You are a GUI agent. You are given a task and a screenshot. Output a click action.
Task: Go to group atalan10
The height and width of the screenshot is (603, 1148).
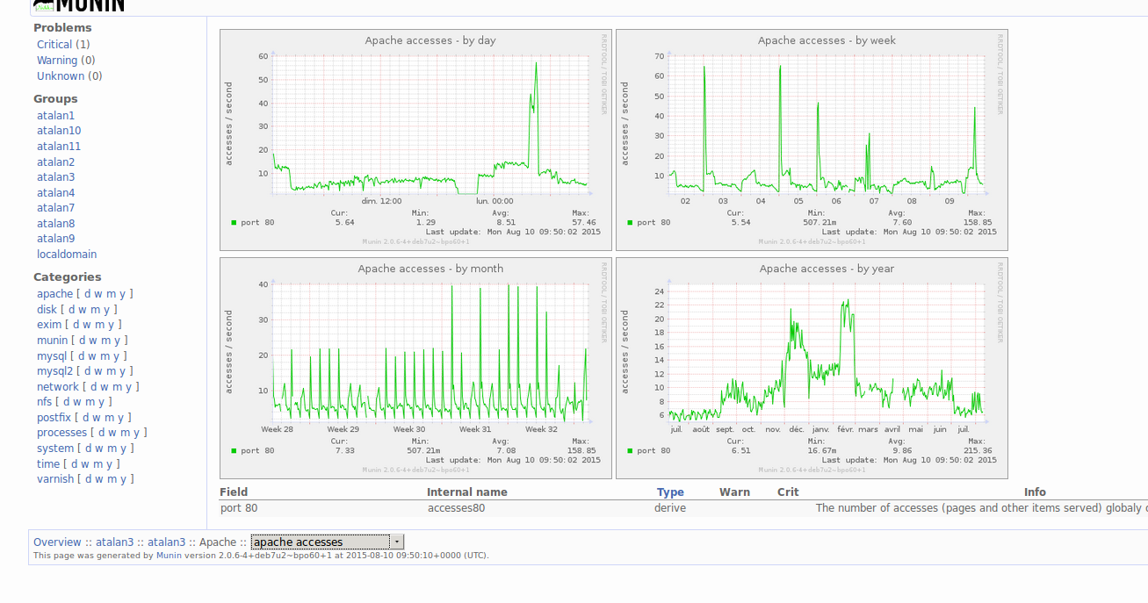click(59, 131)
